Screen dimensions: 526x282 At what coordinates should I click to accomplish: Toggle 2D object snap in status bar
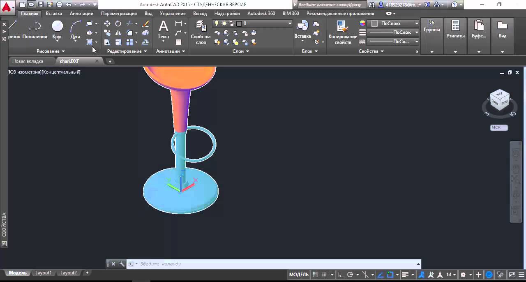[x=390, y=275]
